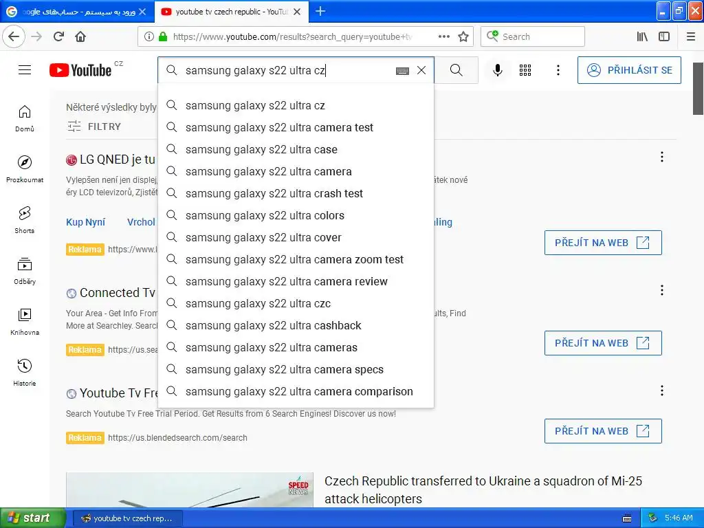The height and width of the screenshot is (528, 704).
Task: Open the YouTube guide hamburger menu
Action: tap(25, 70)
